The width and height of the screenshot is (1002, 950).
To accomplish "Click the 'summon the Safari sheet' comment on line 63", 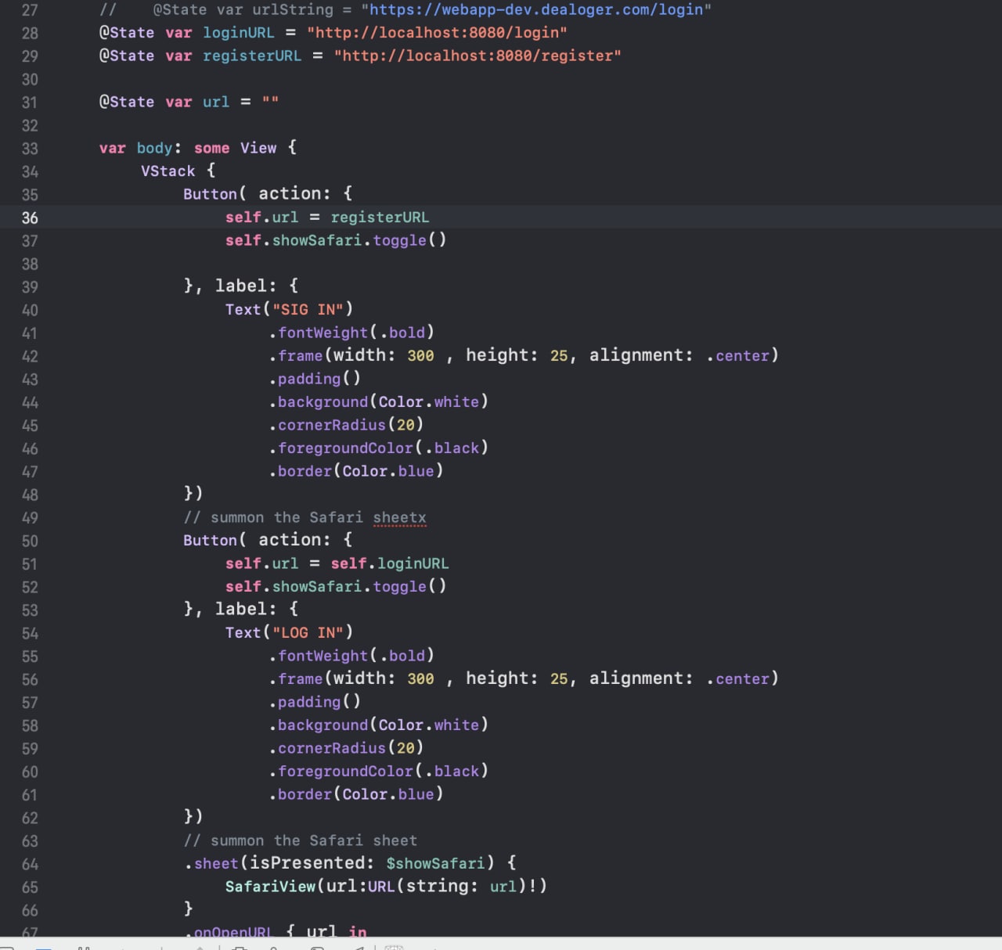I will coord(301,840).
